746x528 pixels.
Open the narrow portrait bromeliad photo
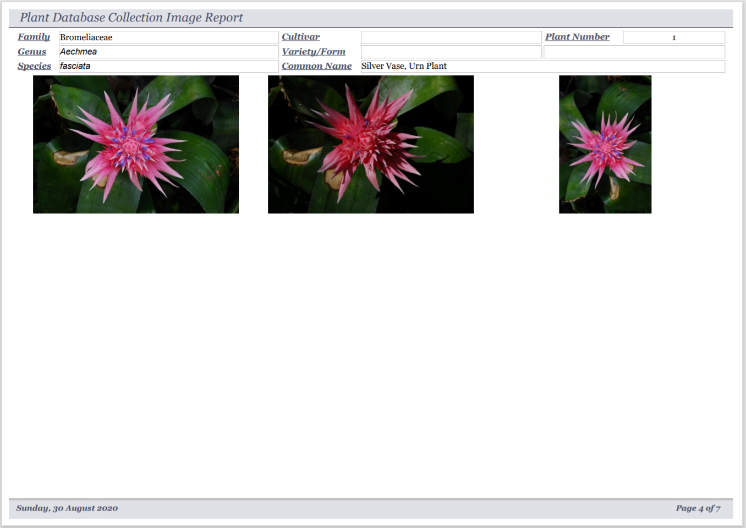coord(605,144)
